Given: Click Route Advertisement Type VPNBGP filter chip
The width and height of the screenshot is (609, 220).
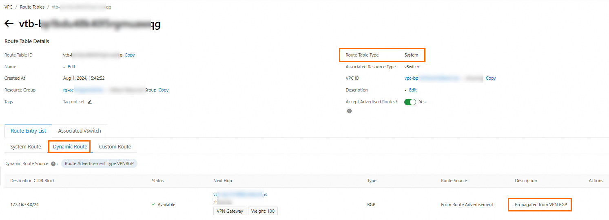Looking at the screenshot, I should [x=100, y=163].
